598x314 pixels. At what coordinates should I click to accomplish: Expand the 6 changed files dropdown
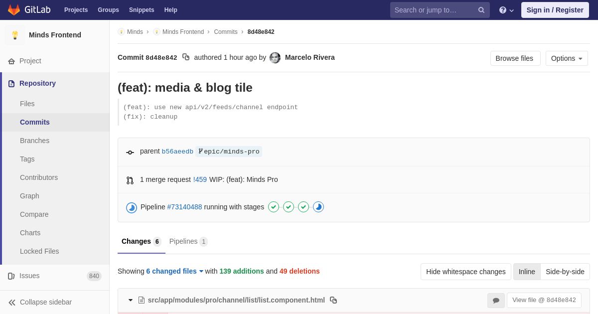175,271
